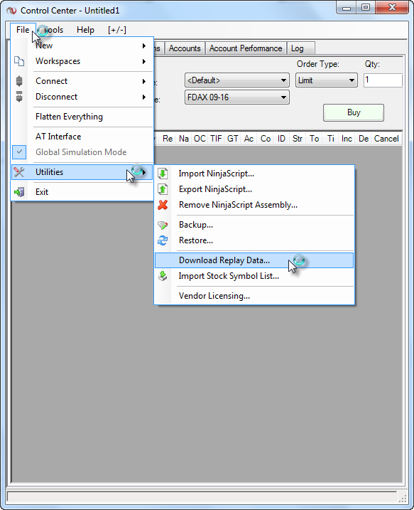Click the ID column header

281,139
